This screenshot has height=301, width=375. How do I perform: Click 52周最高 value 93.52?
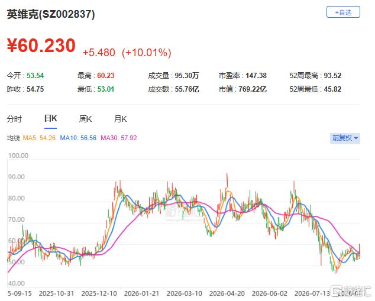[x=332, y=76]
